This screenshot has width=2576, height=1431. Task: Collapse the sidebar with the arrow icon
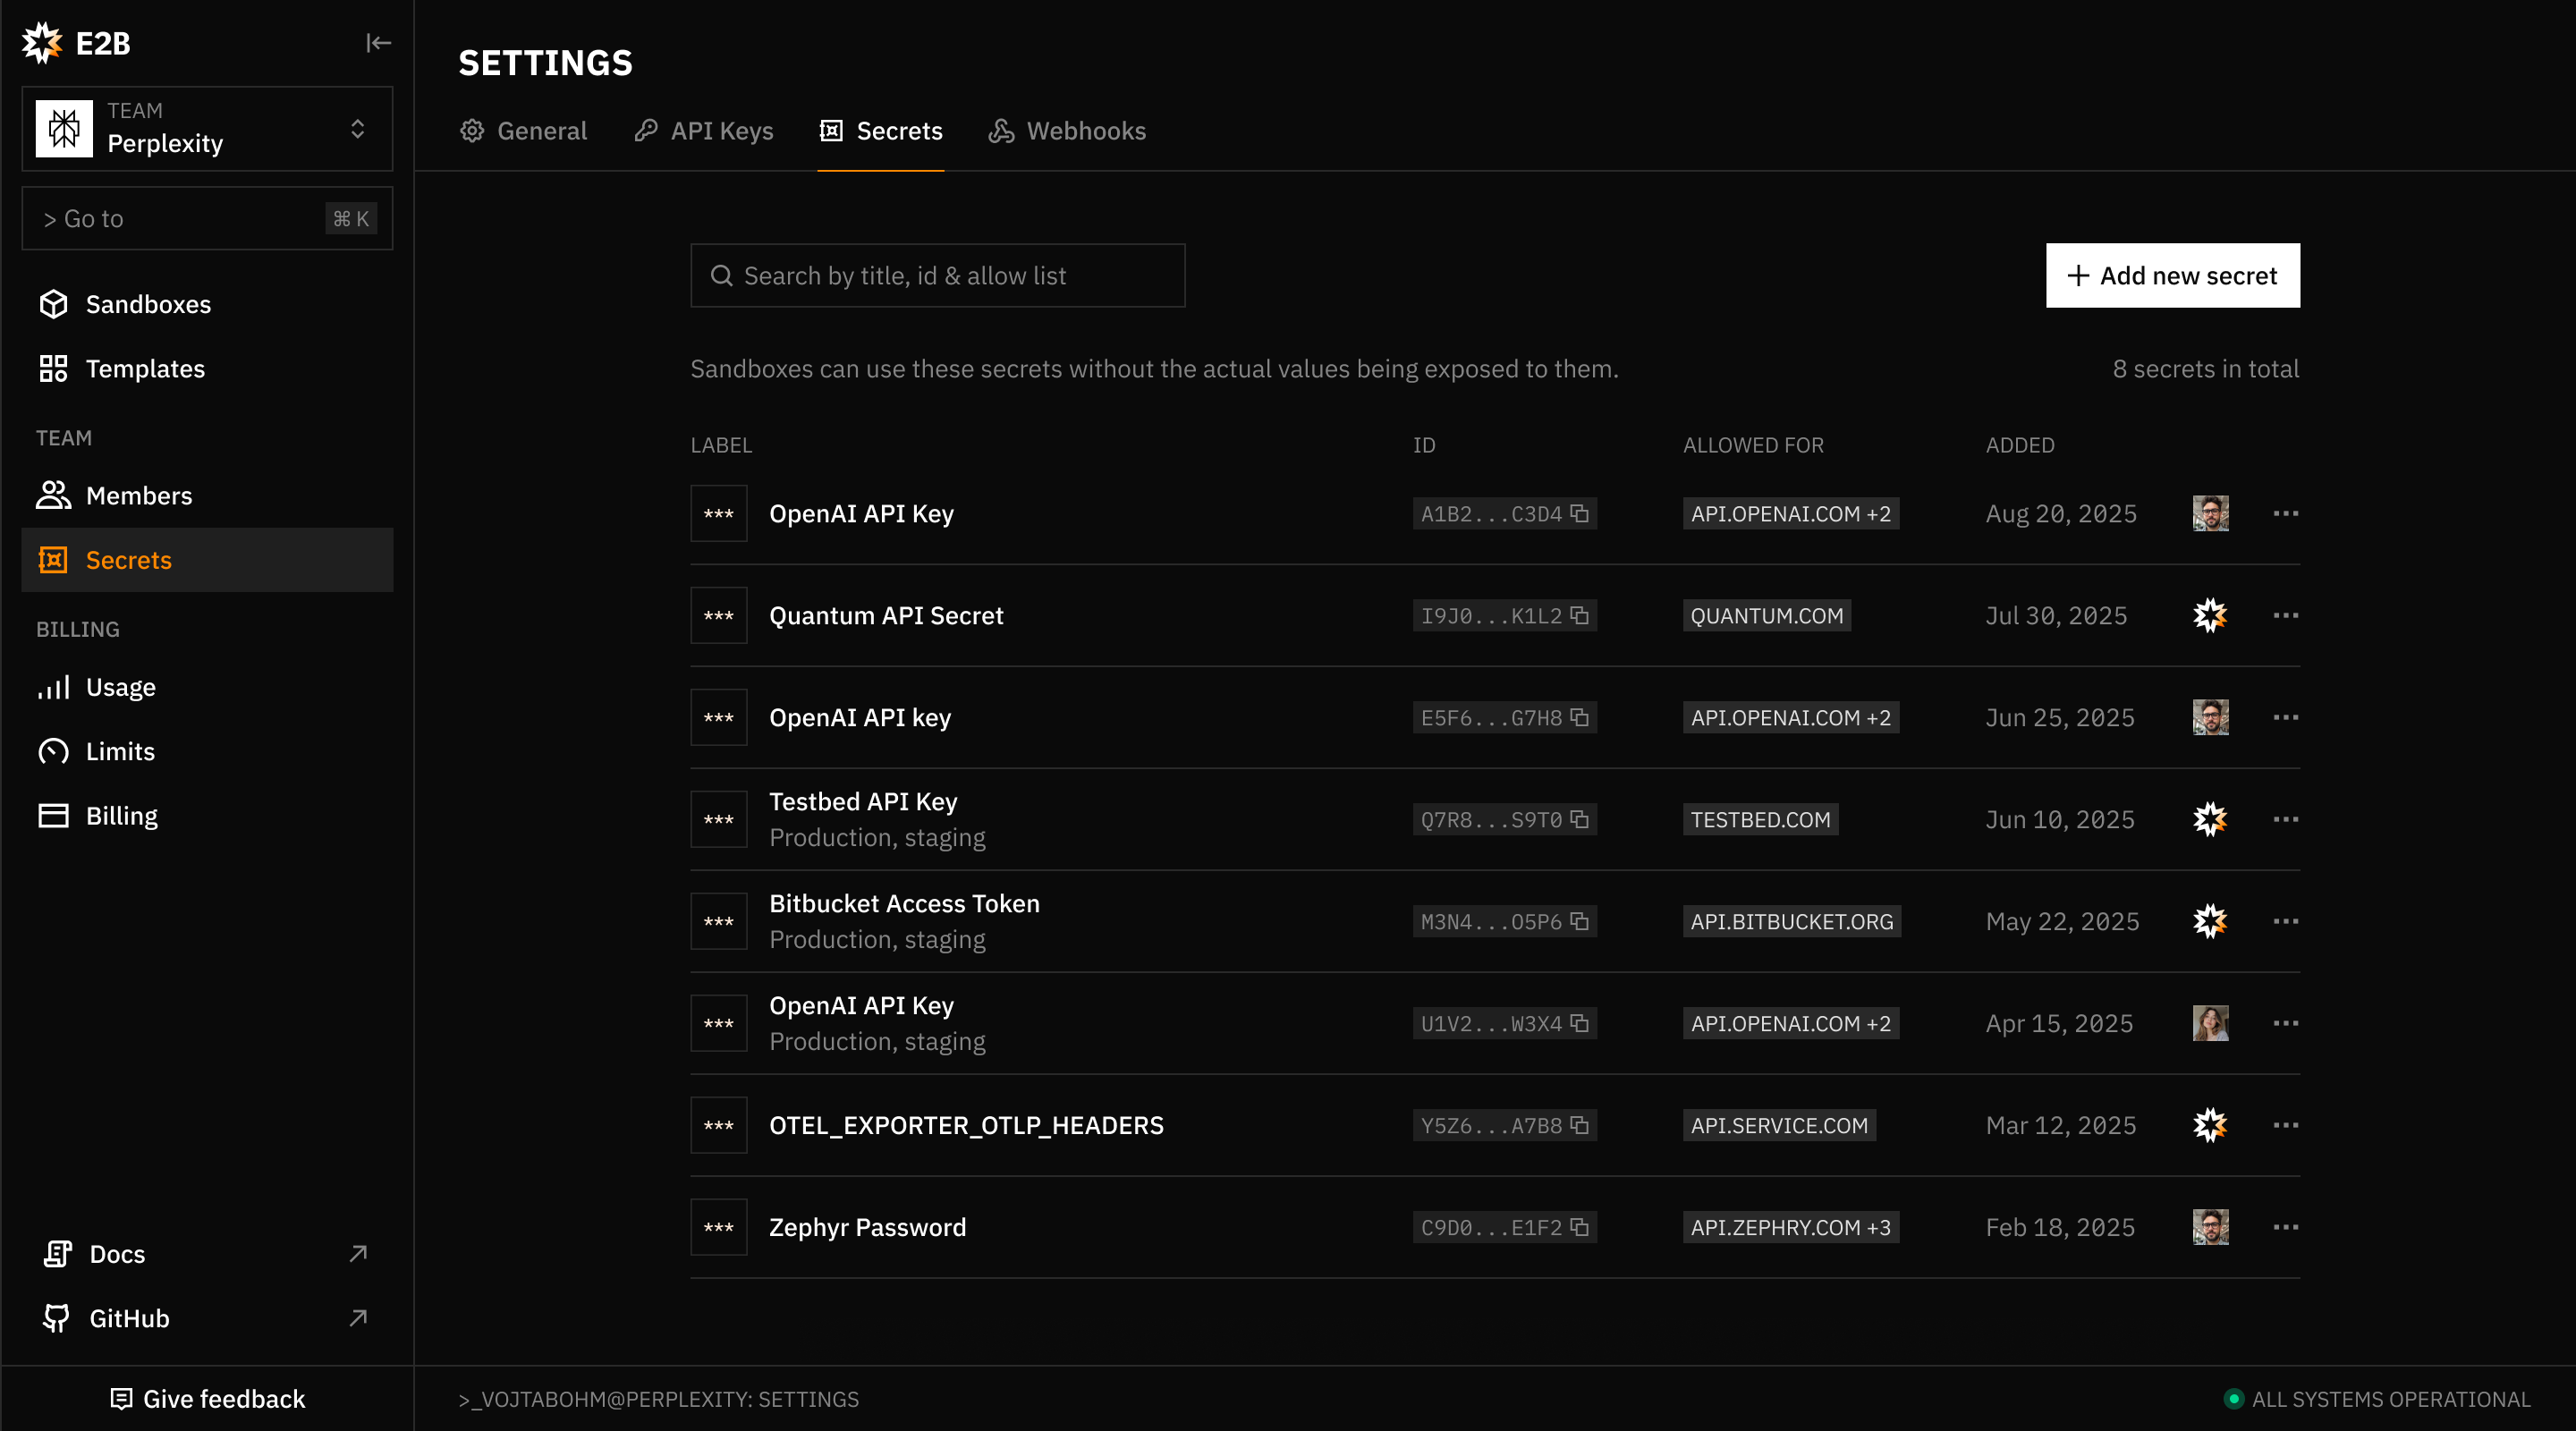(378, 43)
